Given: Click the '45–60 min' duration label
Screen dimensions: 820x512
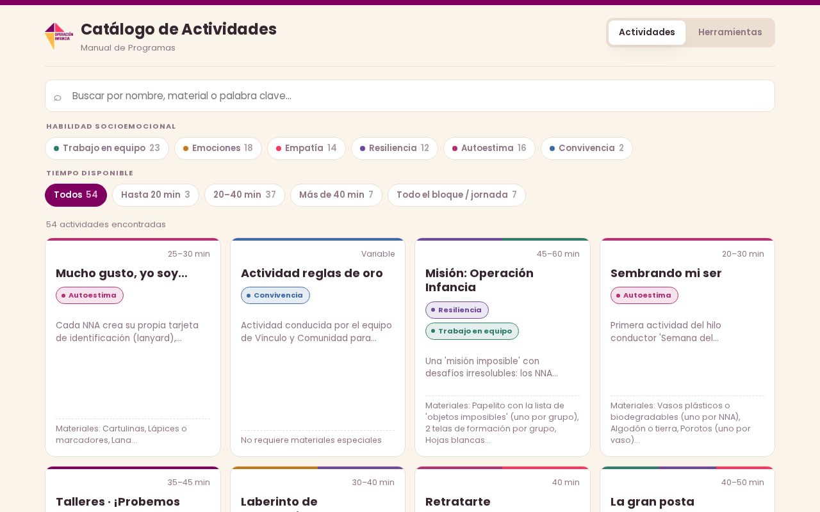Looking at the screenshot, I should pyautogui.click(x=558, y=254).
